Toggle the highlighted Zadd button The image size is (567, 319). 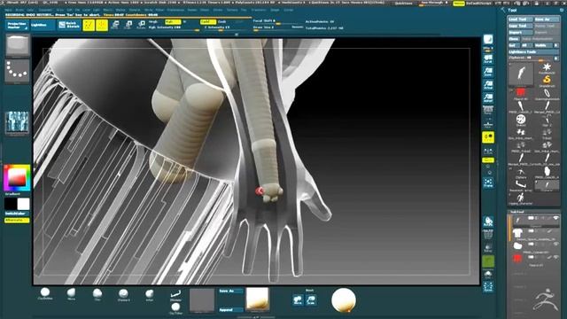pyautogui.click(x=207, y=21)
